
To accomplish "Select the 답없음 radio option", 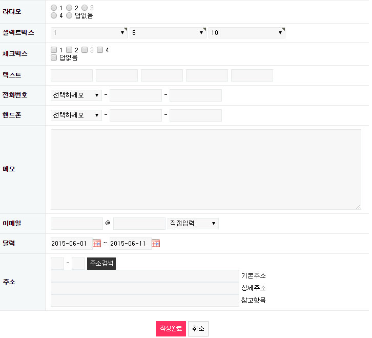I will [x=69, y=15].
